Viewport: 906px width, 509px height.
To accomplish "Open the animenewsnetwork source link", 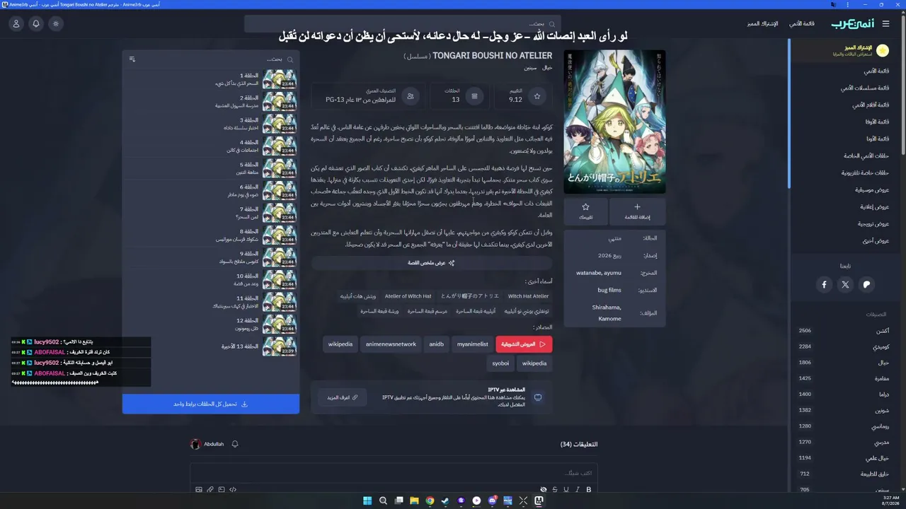I will pyautogui.click(x=391, y=344).
